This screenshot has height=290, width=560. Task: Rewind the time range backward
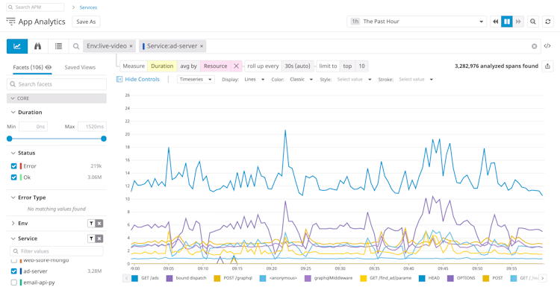pyautogui.click(x=495, y=22)
